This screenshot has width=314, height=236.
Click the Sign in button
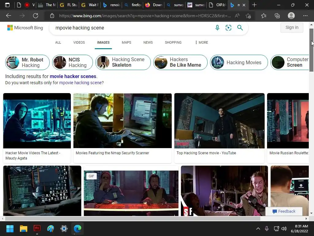(292, 27)
